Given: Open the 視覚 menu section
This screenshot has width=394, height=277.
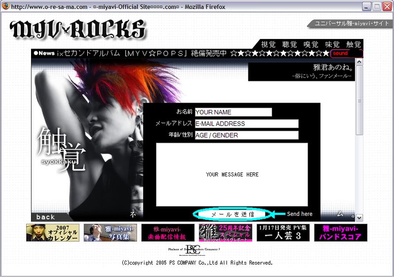Looking at the screenshot, I should tap(268, 44).
